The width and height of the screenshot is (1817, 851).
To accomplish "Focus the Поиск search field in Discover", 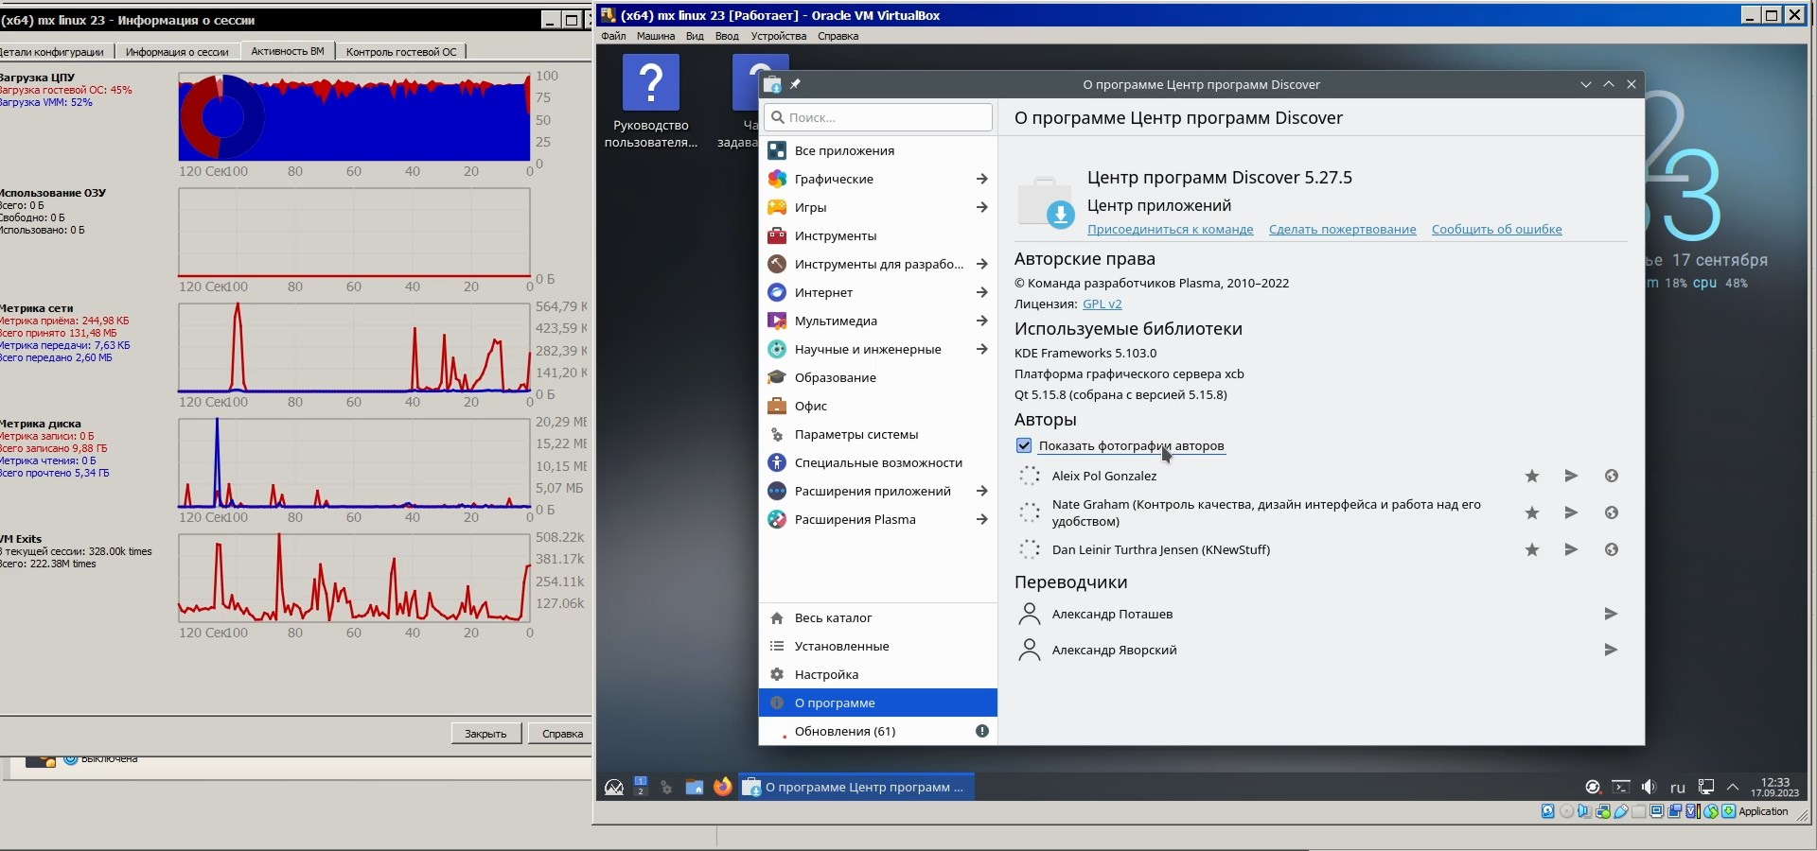I will click(x=878, y=117).
